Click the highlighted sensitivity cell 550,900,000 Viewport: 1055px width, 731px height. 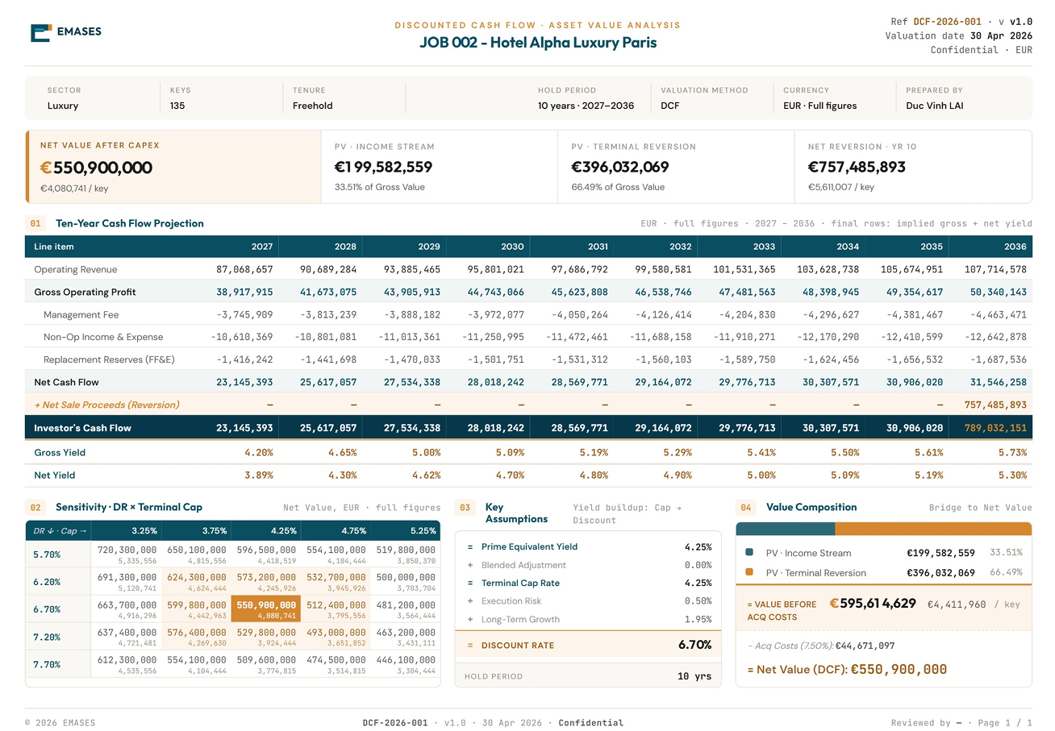click(266, 608)
